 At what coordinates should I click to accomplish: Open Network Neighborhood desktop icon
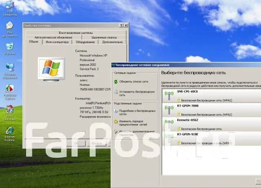pyautogui.click(x=10, y=71)
